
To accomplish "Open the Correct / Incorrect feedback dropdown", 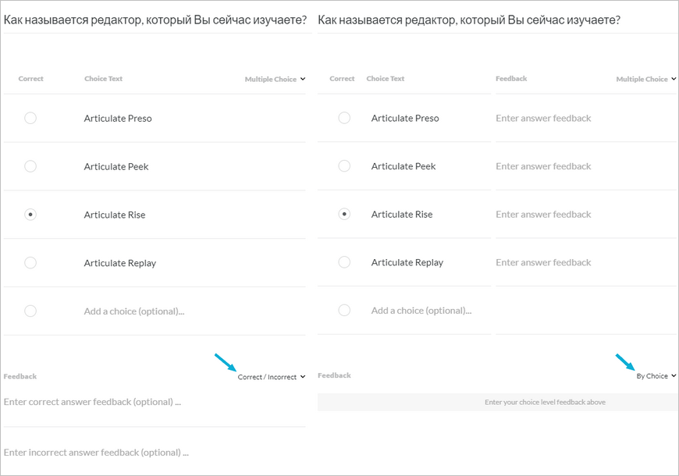I will click(271, 377).
